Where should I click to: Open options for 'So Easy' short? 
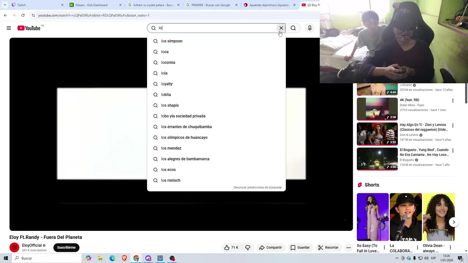(384, 248)
